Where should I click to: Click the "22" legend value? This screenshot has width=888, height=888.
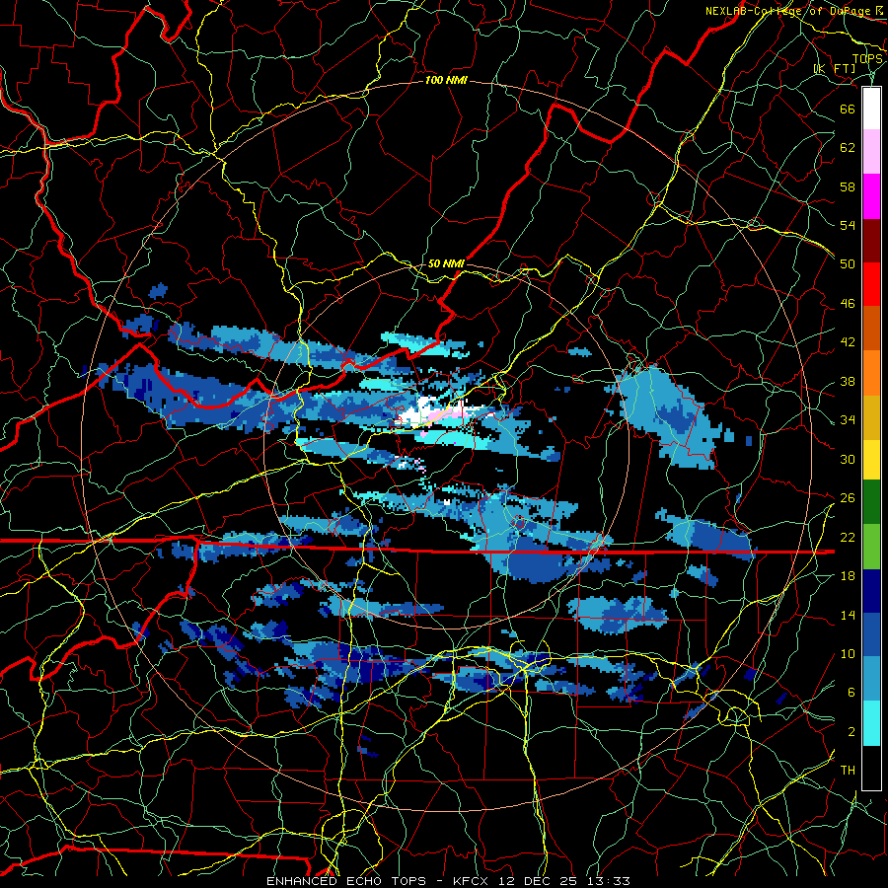point(848,537)
